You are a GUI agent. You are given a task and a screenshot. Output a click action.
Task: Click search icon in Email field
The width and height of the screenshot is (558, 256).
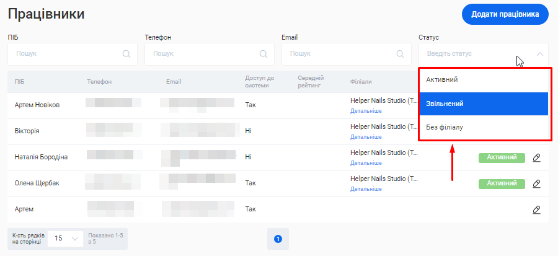pos(401,54)
